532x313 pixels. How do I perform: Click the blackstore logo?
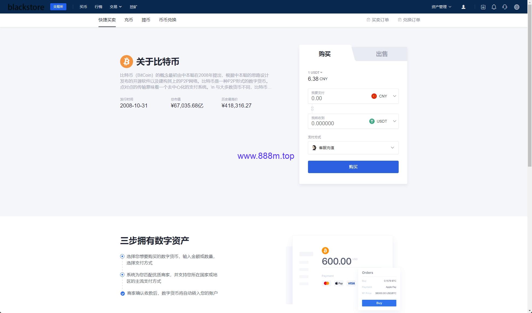coord(26,7)
